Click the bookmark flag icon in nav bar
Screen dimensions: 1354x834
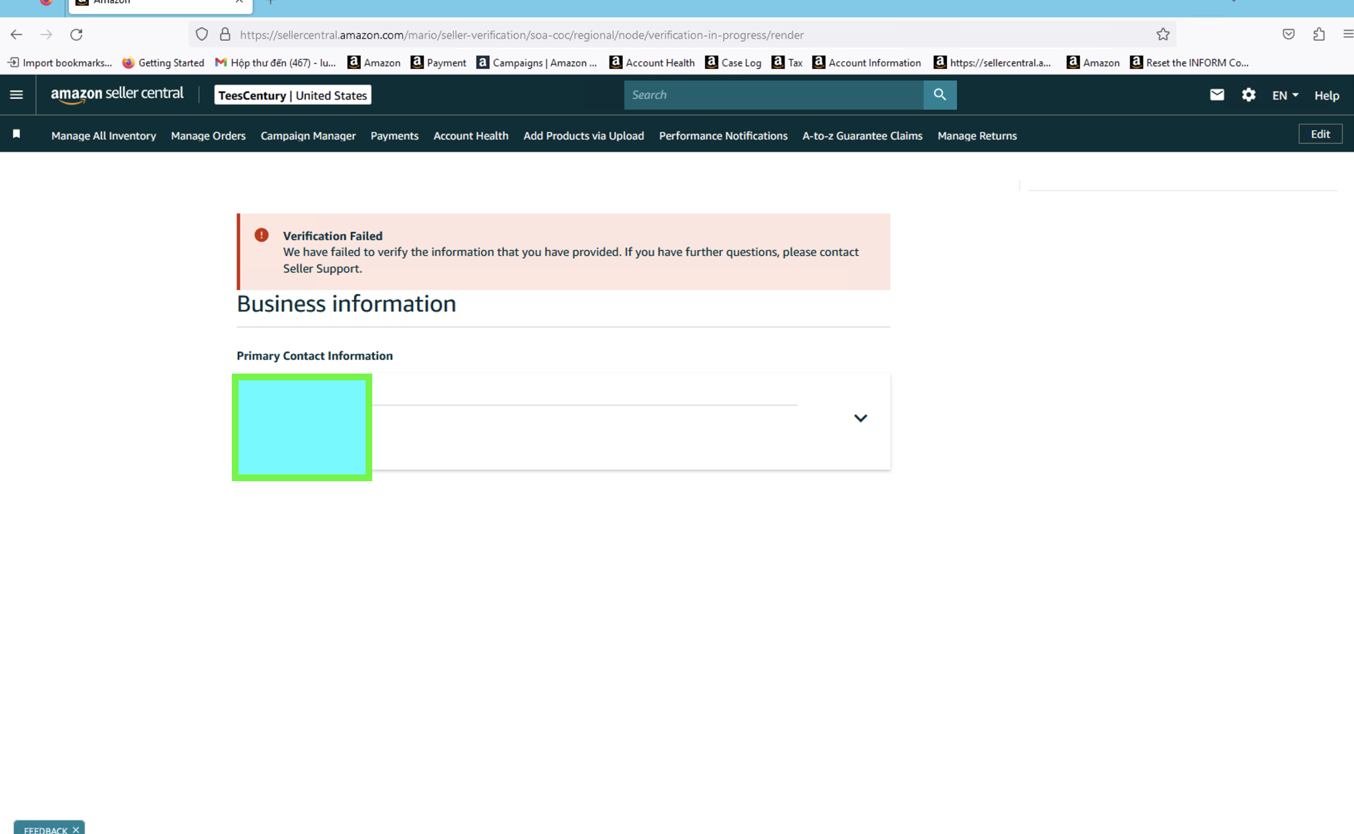pos(17,134)
